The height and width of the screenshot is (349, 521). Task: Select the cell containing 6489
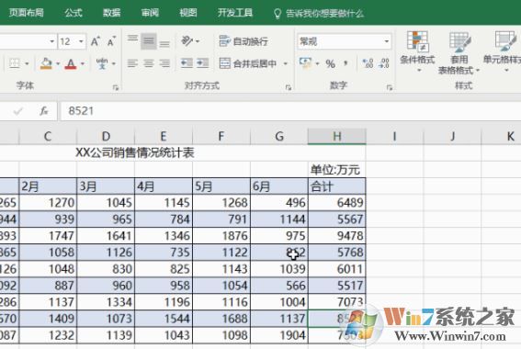(337, 203)
